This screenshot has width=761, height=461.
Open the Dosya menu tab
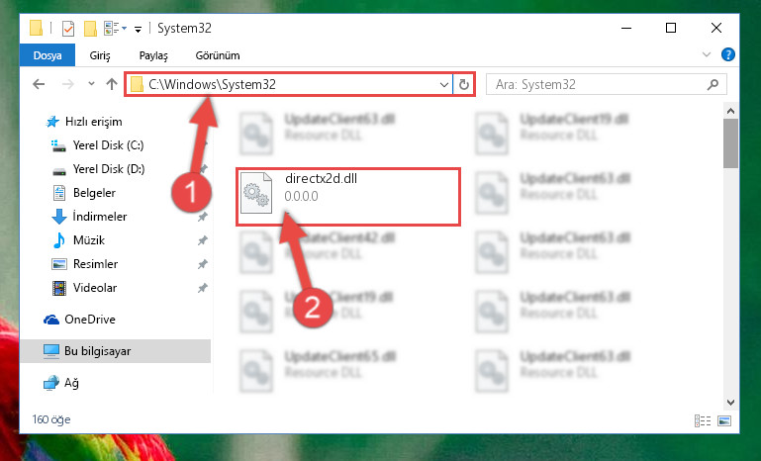tap(48, 55)
